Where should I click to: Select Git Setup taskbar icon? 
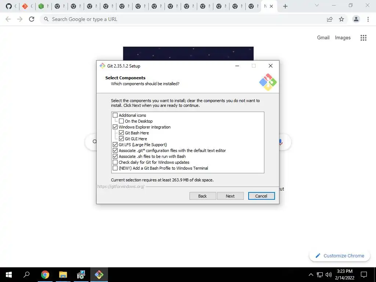pos(99,275)
